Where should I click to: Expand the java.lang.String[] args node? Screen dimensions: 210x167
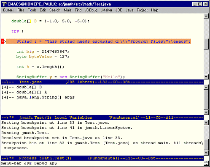[5, 97]
